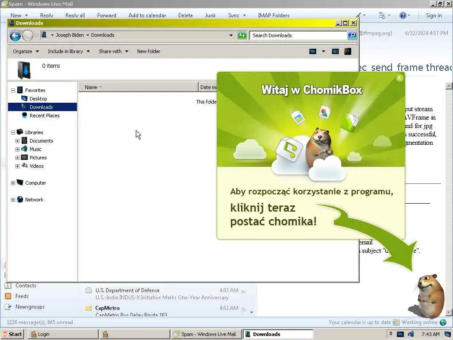
Task: Click the hamster character at bottom right
Action: coord(429,295)
